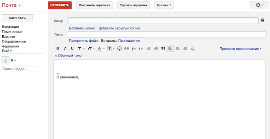This screenshot has width=270, height=139.
Task: Open the settings gear menu
Action: [259, 5]
